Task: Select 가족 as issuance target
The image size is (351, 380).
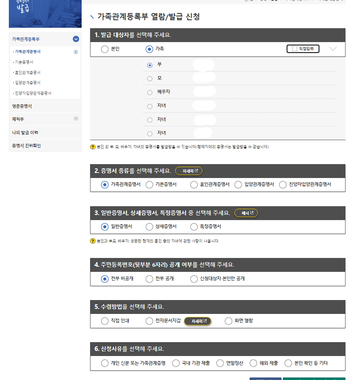Action: click(x=149, y=49)
